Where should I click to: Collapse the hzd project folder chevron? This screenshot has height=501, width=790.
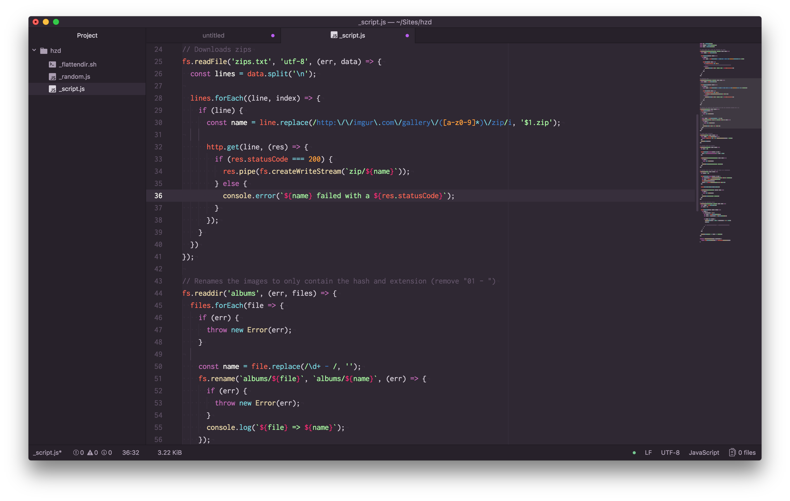click(34, 50)
